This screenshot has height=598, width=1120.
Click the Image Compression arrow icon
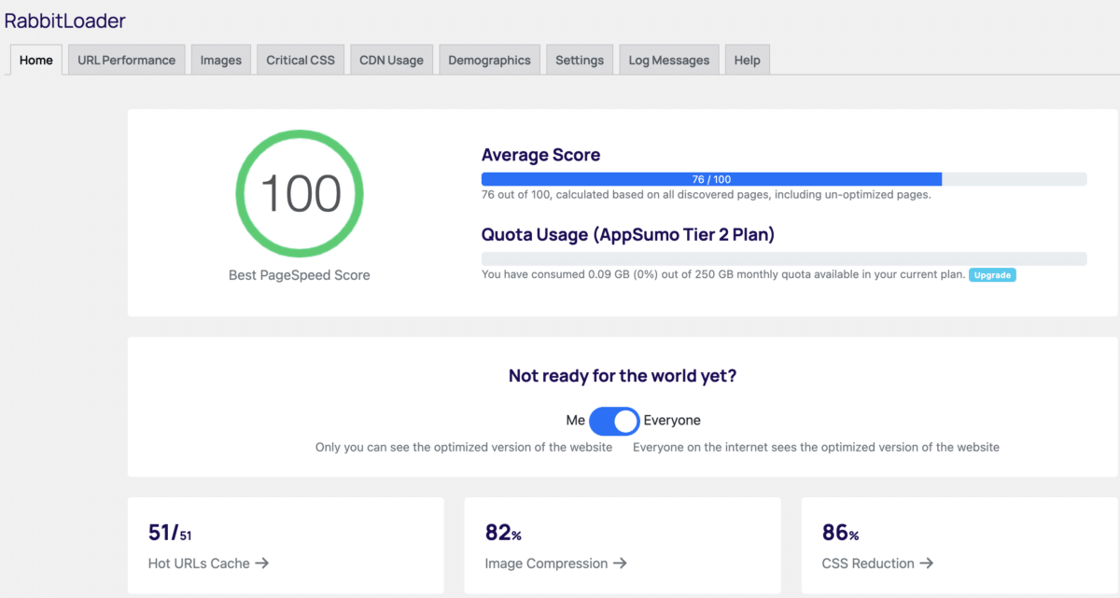tap(619, 563)
